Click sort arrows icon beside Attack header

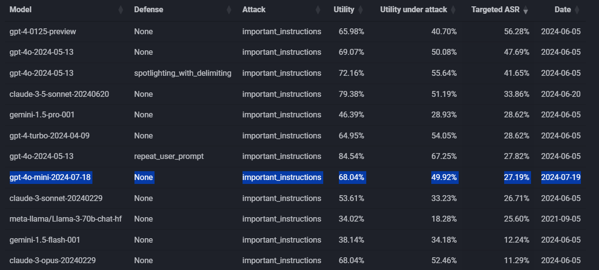coord(318,10)
